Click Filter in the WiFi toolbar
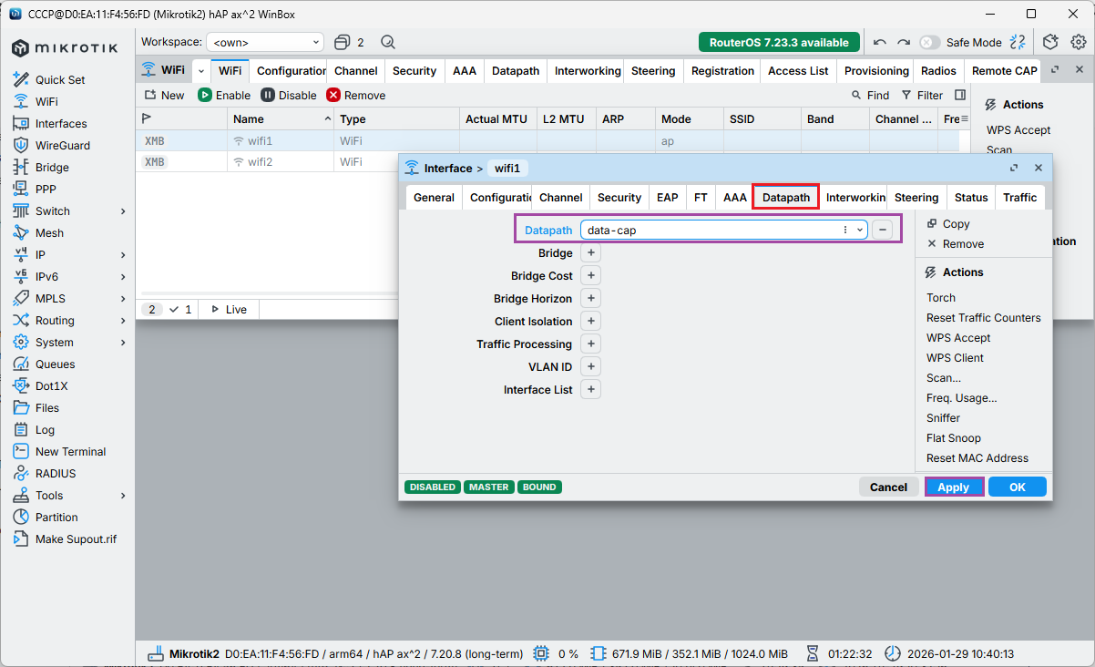1095x667 pixels. pyautogui.click(x=922, y=95)
